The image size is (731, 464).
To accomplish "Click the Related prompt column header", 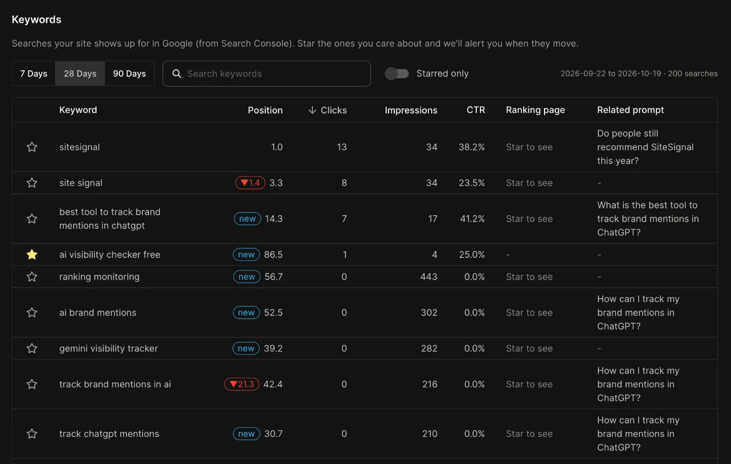I will 631,110.
